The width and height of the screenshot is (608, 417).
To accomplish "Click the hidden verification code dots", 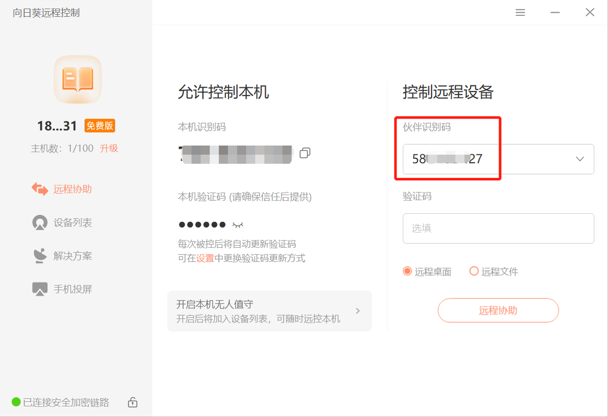I will [202, 224].
